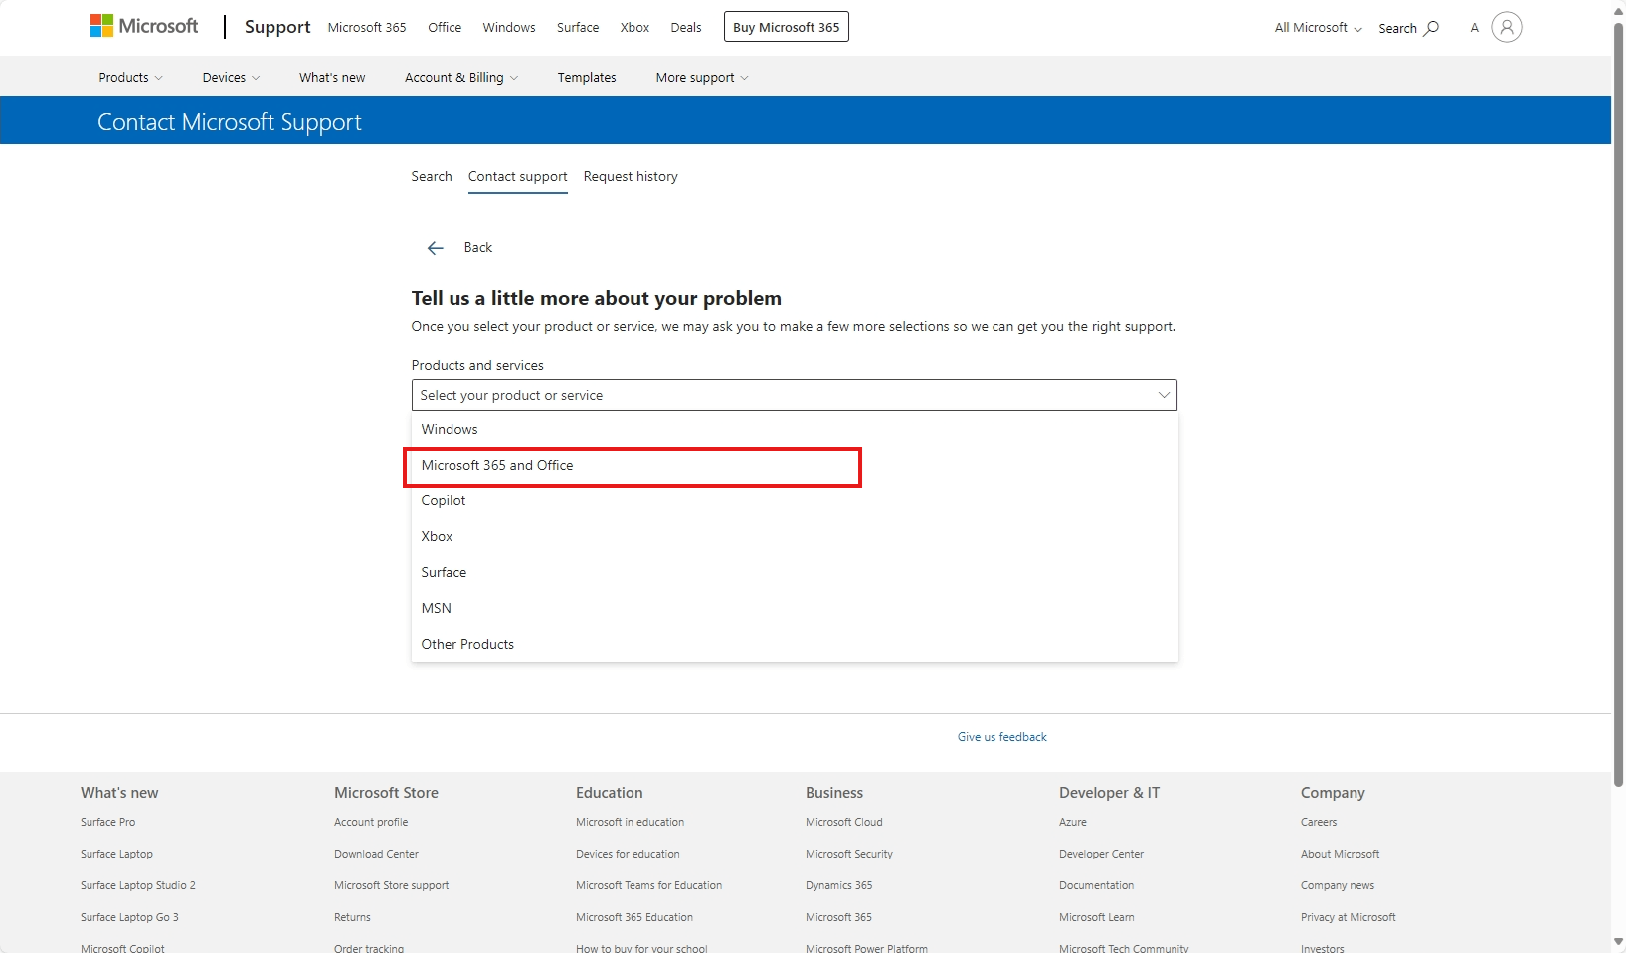Choose Microsoft 365 and Office option

pos(794,465)
